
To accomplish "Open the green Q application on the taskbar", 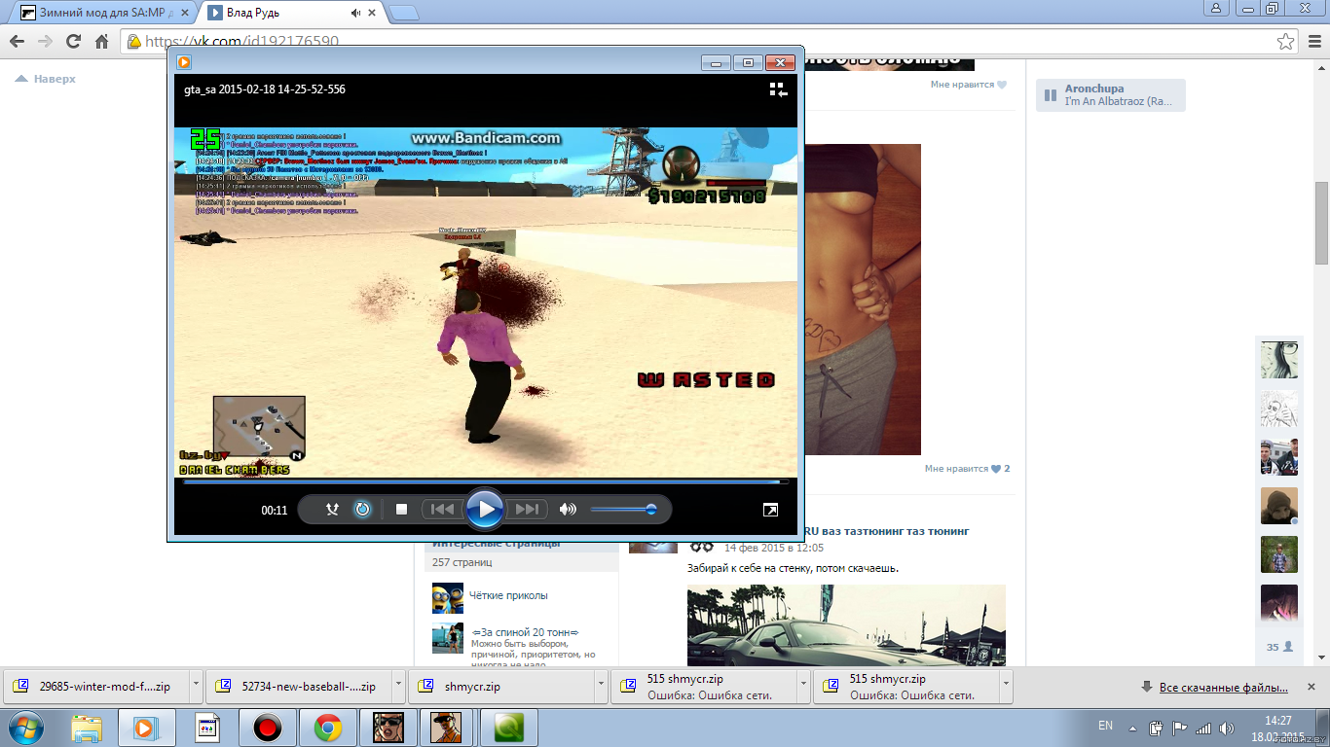I will pos(508,727).
